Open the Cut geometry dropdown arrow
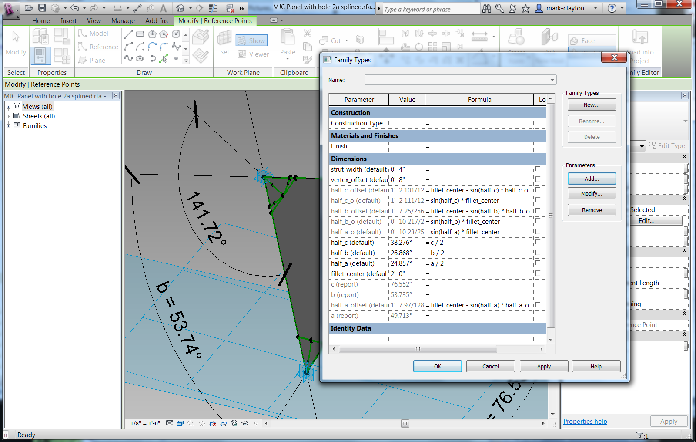Image resolution: width=696 pixels, height=442 pixels. tap(347, 41)
